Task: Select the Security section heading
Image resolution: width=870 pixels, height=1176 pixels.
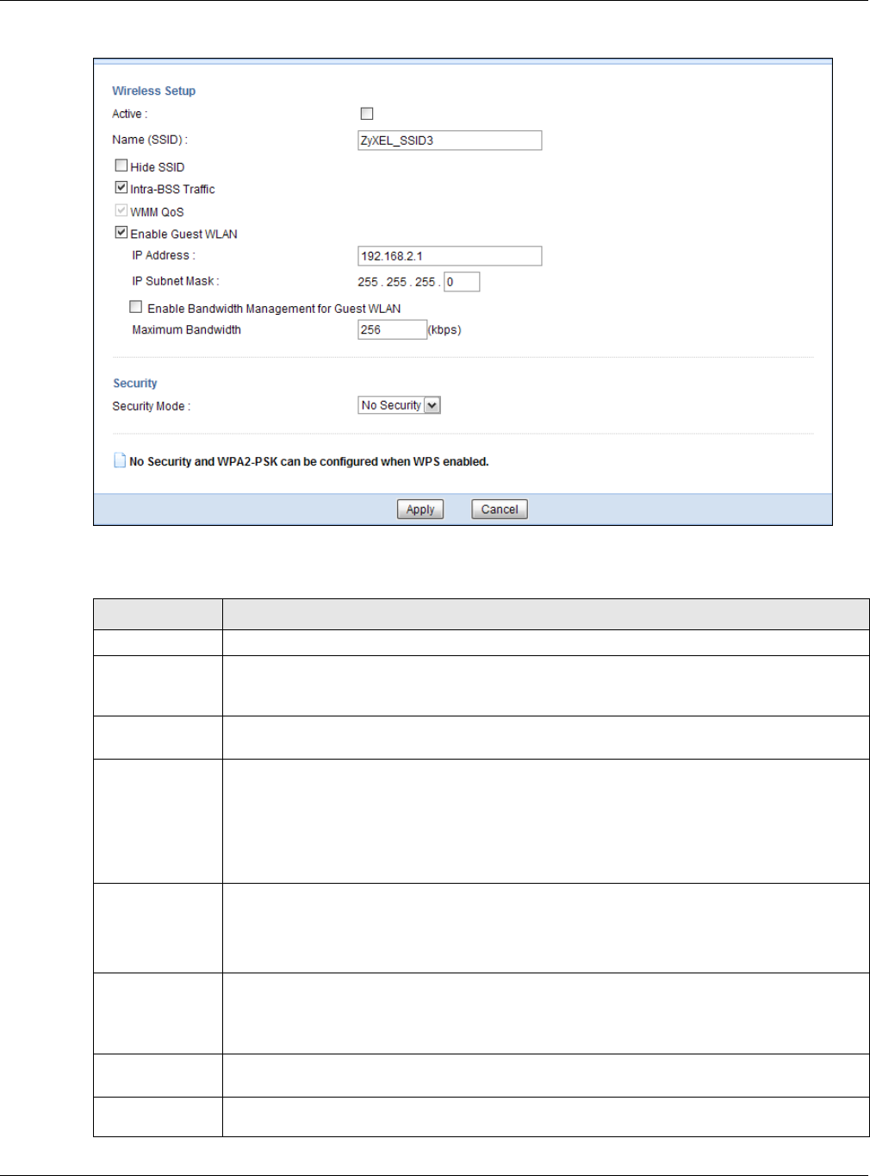Action: 135,384
